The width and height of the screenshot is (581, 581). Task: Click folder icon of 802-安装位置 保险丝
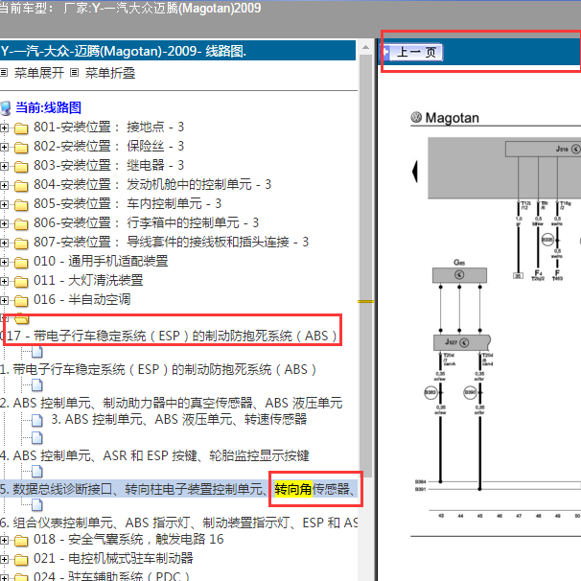tap(21, 148)
